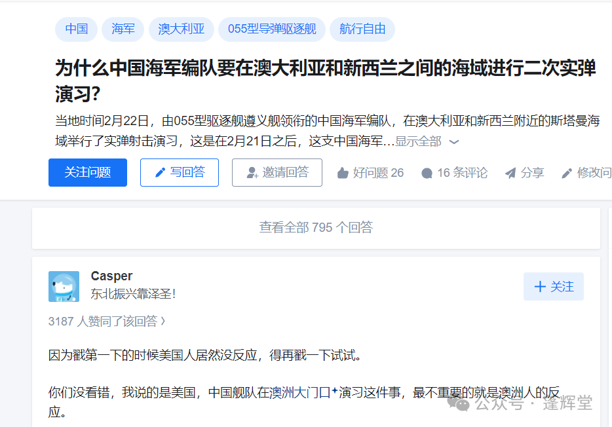
Task: Open the author name Casper
Action: pos(111,276)
